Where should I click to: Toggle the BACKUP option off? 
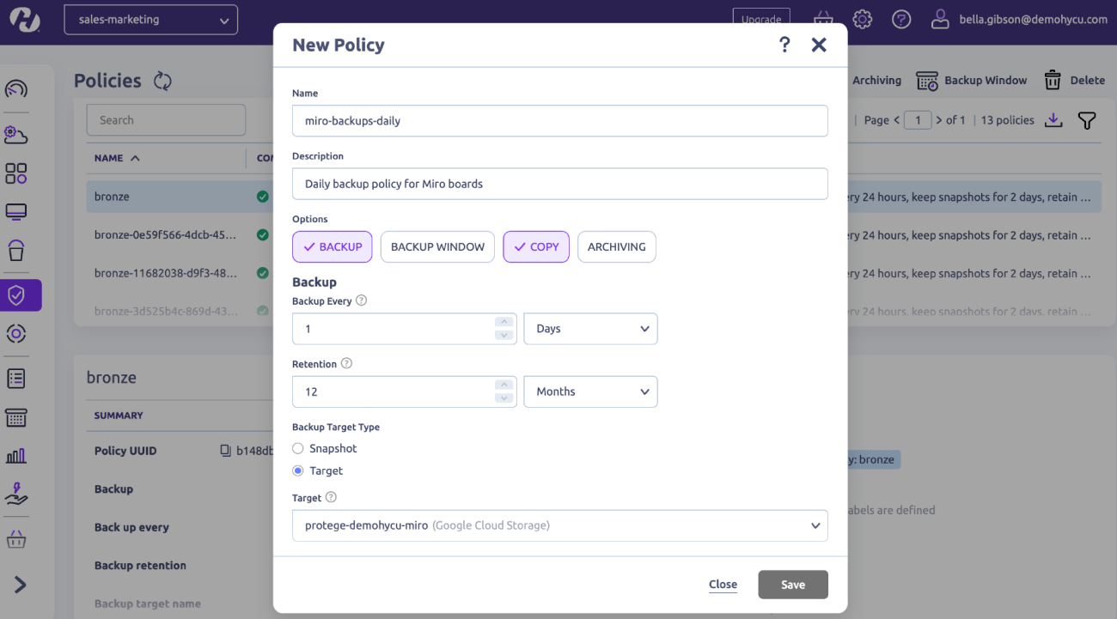(x=333, y=246)
